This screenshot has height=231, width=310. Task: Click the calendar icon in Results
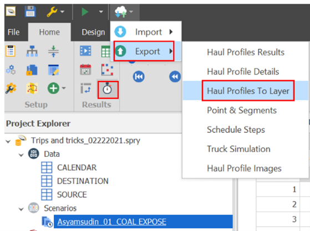85,70
